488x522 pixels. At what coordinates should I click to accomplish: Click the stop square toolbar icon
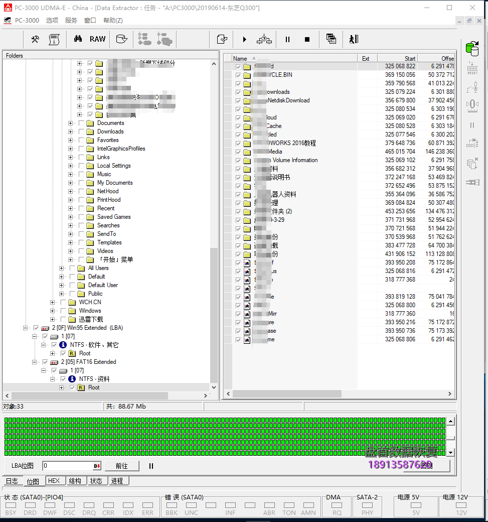[307, 39]
